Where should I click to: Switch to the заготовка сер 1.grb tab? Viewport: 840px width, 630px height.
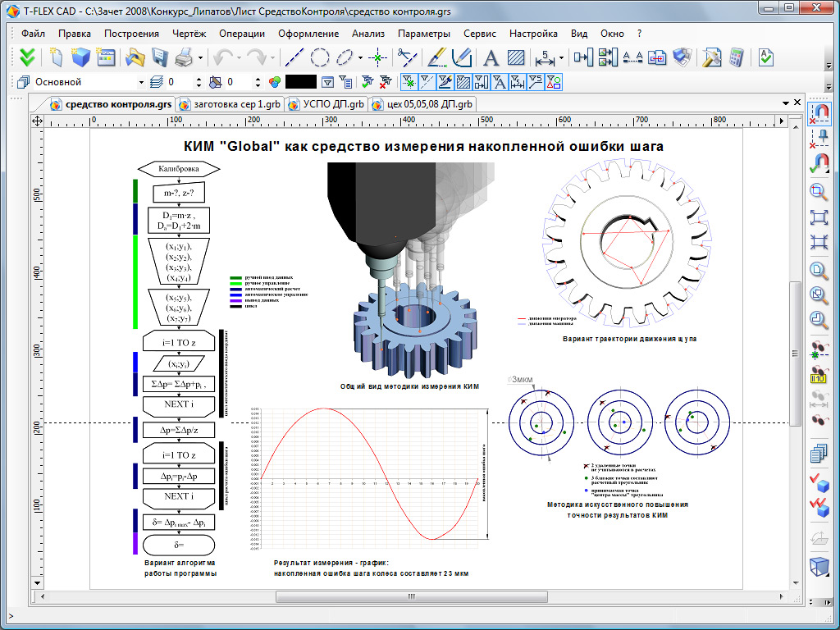[x=231, y=104]
